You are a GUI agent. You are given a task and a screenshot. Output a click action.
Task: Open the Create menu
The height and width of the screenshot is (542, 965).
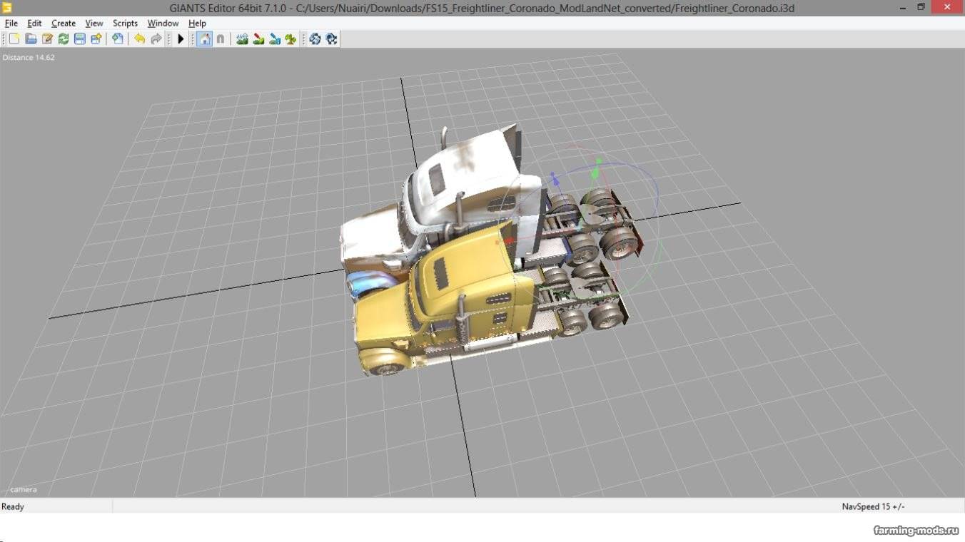[64, 23]
